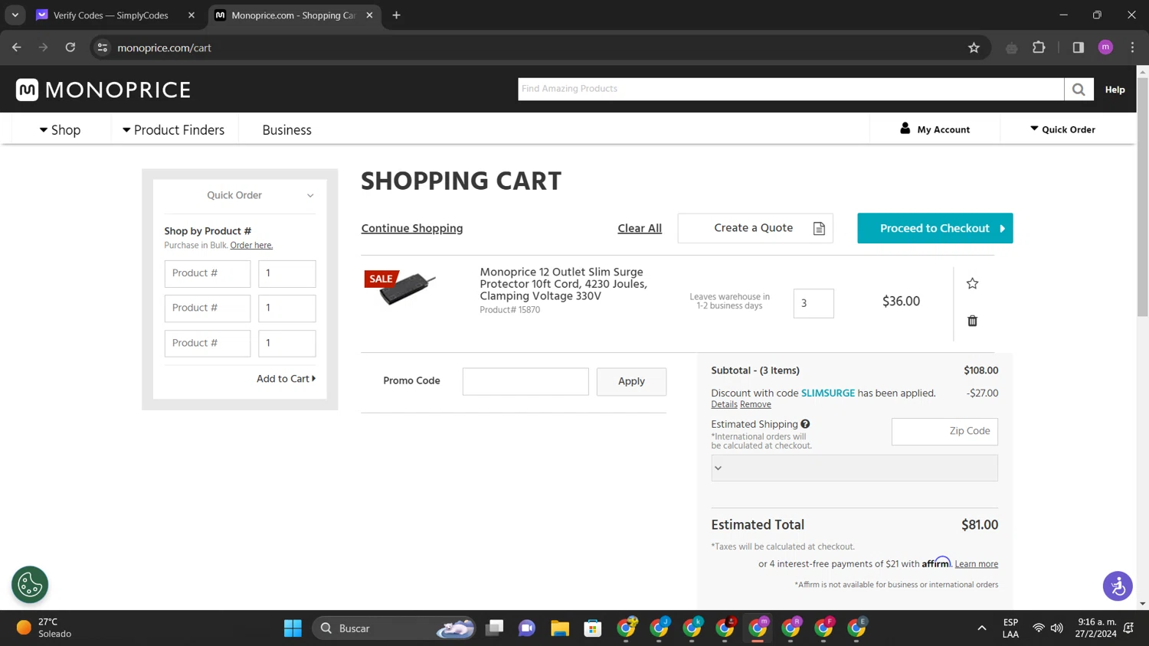Show hidden system tray icons

point(981,628)
